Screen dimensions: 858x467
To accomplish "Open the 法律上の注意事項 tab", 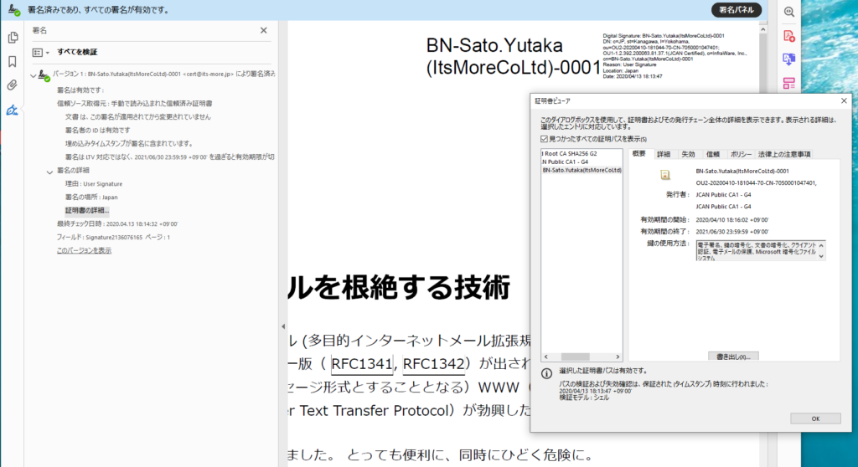I will (x=784, y=154).
